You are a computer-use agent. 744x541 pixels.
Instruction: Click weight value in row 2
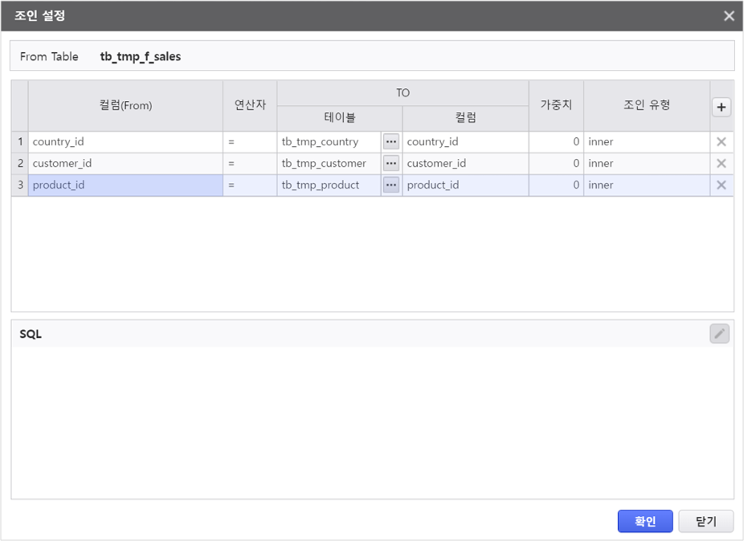556,164
